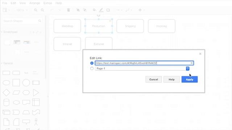Viewport: 232px width, 130px height.
Task: Clear the URL field with X
Action: (x=191, y=63)
